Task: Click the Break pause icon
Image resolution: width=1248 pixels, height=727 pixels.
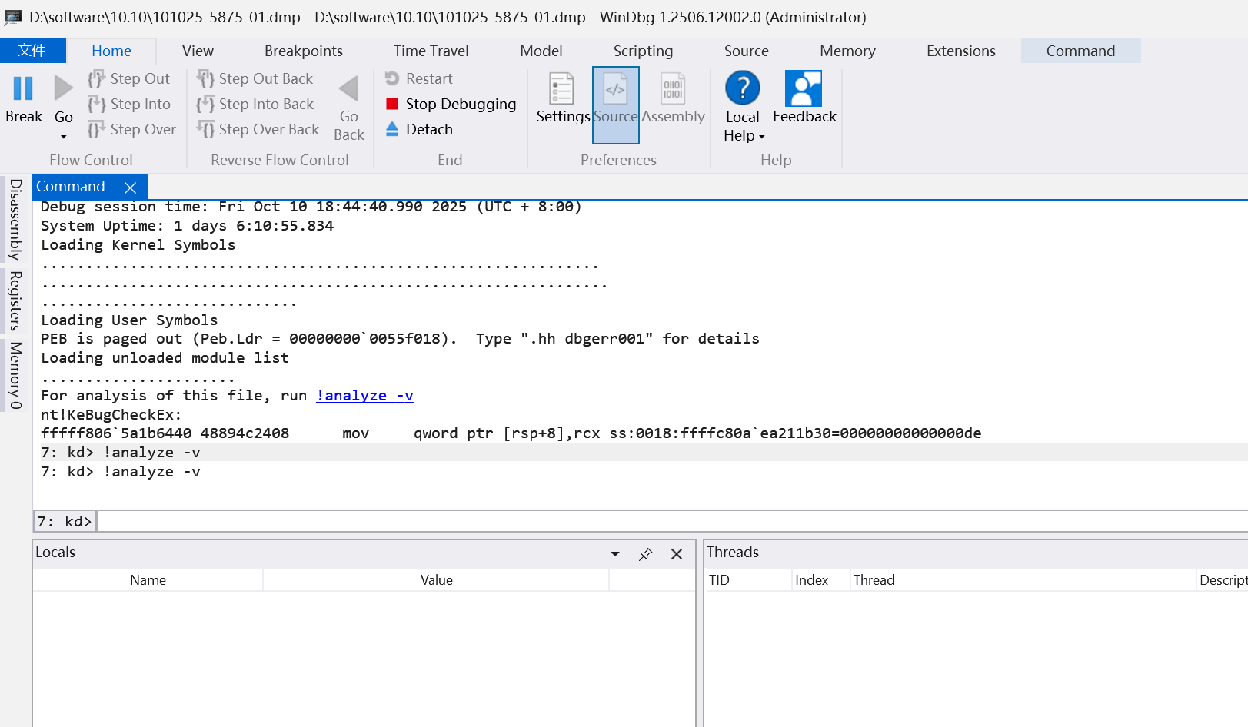Action: (23, 88)
